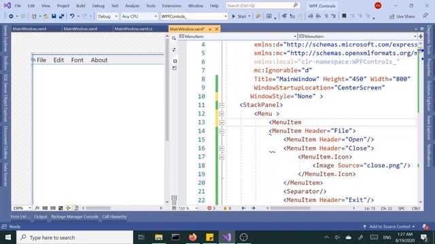Toggle the Show snap grid icon
This screenshot has height=244, width=435.
click(45, 208)
